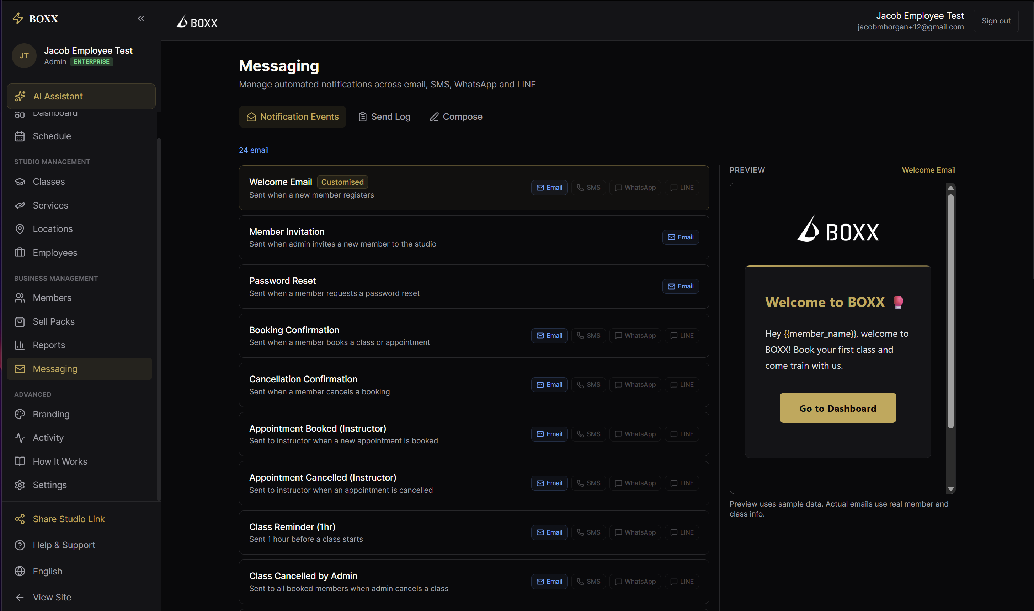Click the Compose pencil icon
This screenshot has height=611, width=1034.
click(434, 117)
